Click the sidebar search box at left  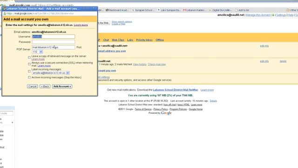click(x=7, y=113)
